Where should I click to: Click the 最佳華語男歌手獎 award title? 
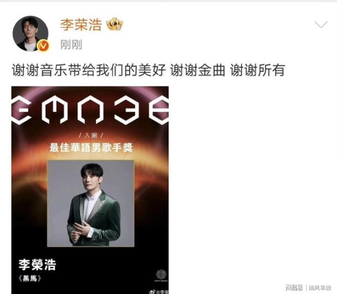pos(91,147)
